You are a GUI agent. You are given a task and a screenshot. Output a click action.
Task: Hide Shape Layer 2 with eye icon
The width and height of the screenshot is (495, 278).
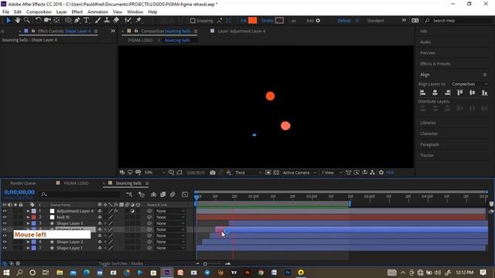pyautogui.click(x=5, y=242)
